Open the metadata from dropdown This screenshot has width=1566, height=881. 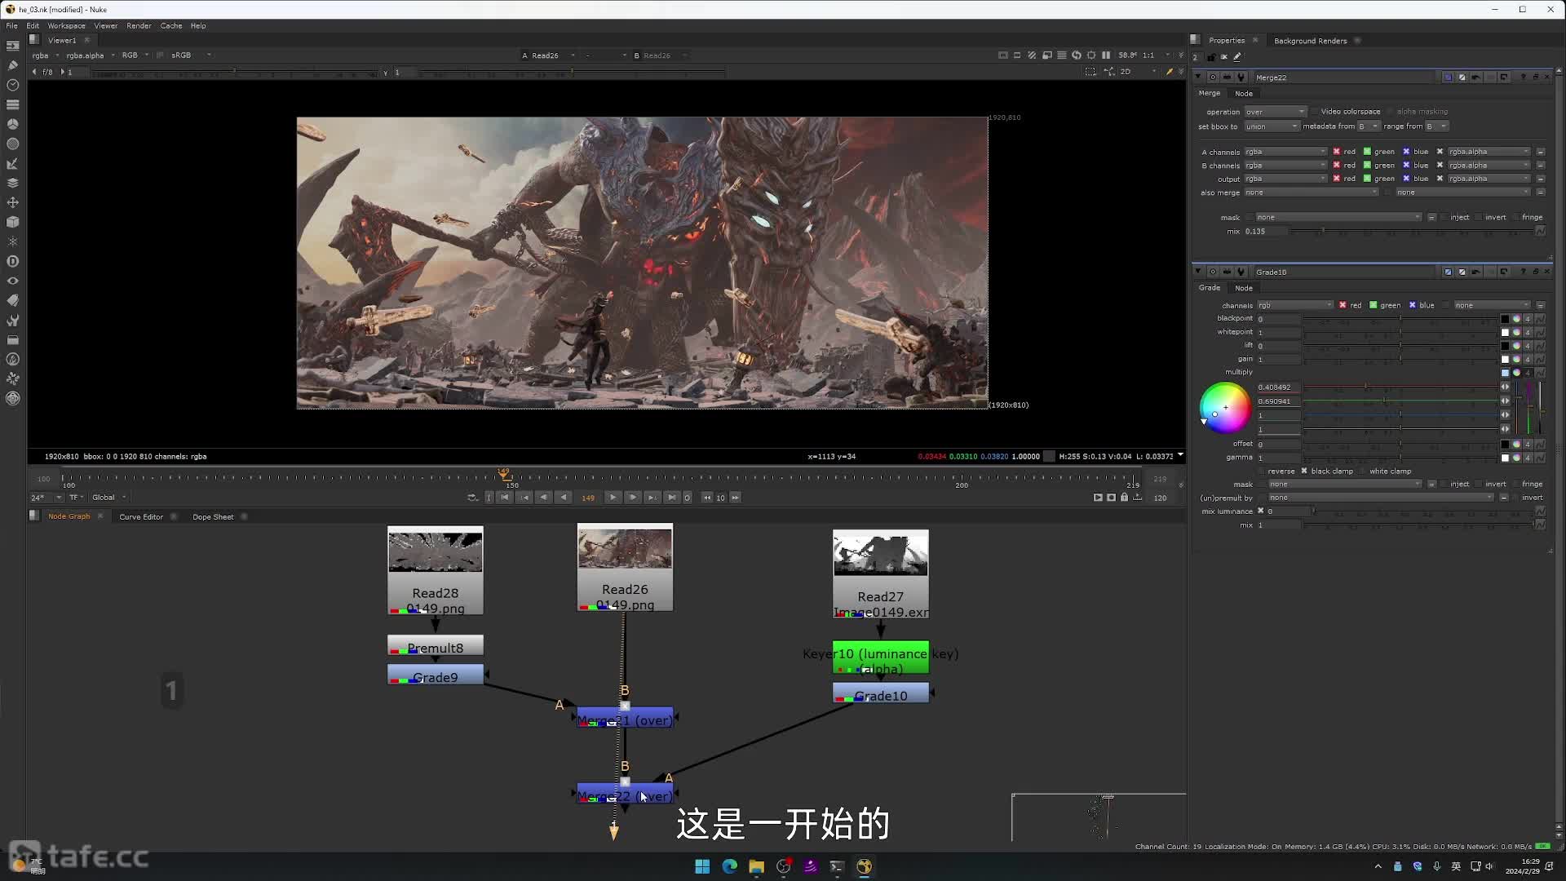[x=1369, y=126]
